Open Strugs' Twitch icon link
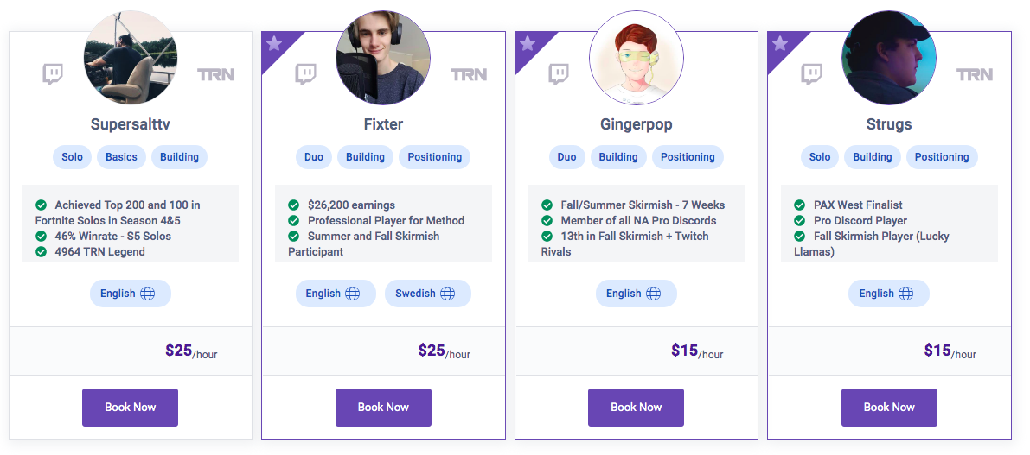The width and height of the screenshot is (1030, 455). tap(811, 74)
